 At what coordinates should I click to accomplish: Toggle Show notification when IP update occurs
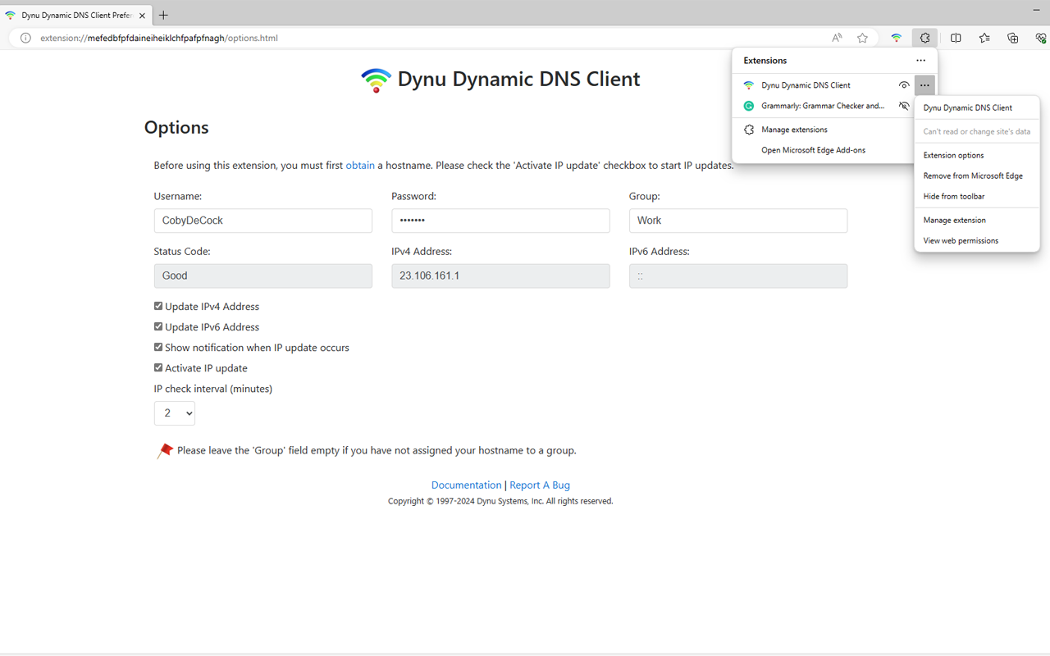click(x=158, y=347)
